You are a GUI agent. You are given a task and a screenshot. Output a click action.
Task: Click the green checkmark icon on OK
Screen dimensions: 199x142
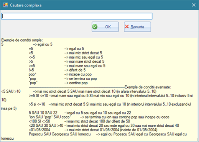tap(95, 27)
